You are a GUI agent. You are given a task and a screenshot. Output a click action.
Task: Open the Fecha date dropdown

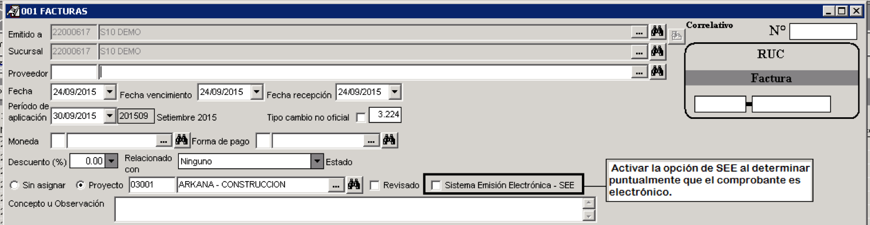coord(110,92)
